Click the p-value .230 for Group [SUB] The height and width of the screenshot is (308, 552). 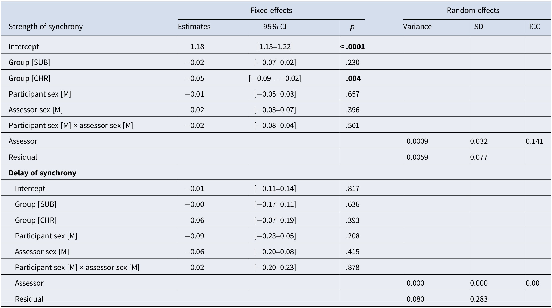point(353,62)
